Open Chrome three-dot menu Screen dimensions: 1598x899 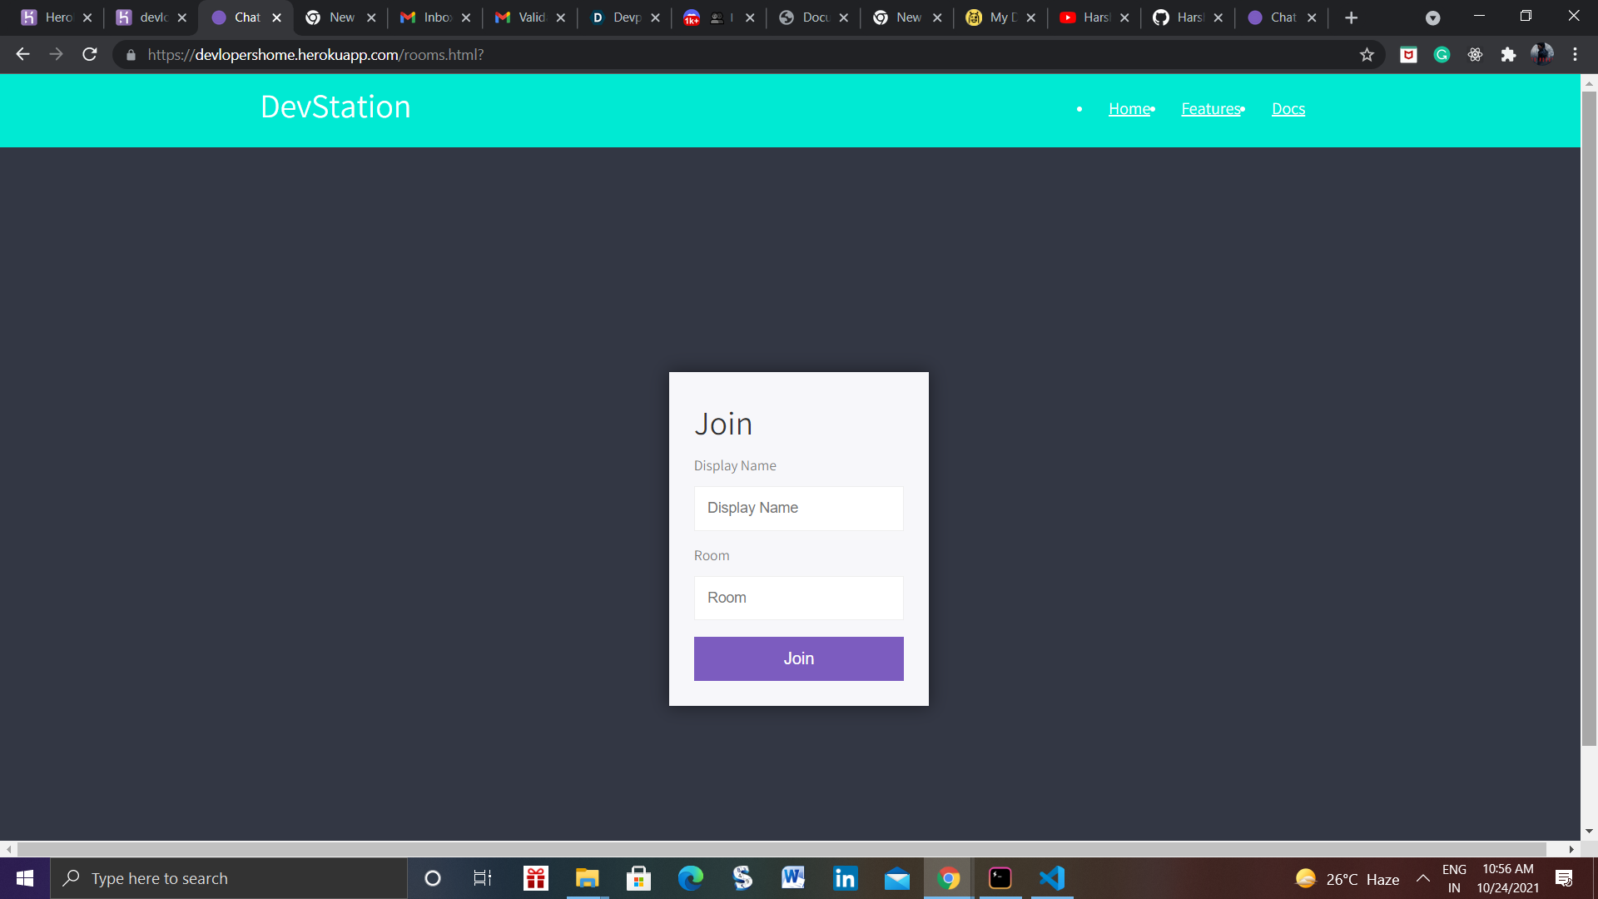[1575, 55]
